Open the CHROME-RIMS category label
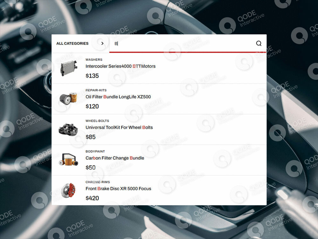Viewport: 318px width, 239px height. pyautogui.click(x=98, y=182)
